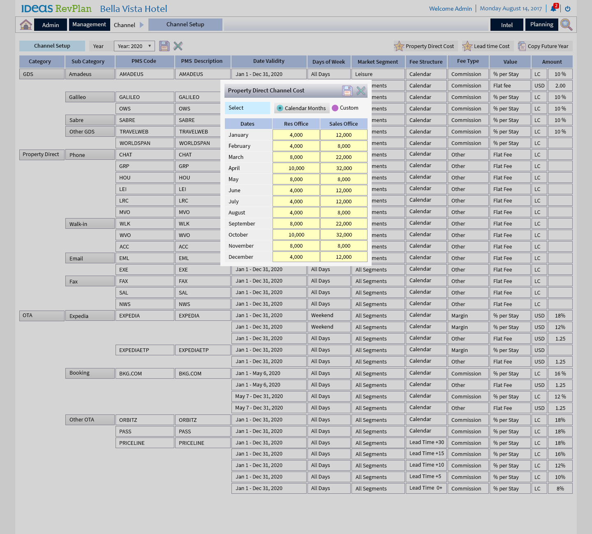The width and height of the screenshot is (592, 534).
Task: Click the Lead time Cost button
Action: coord(487,46)
